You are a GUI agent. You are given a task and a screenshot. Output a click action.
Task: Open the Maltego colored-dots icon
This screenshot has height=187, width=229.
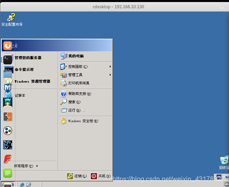[x=7, y=131]
